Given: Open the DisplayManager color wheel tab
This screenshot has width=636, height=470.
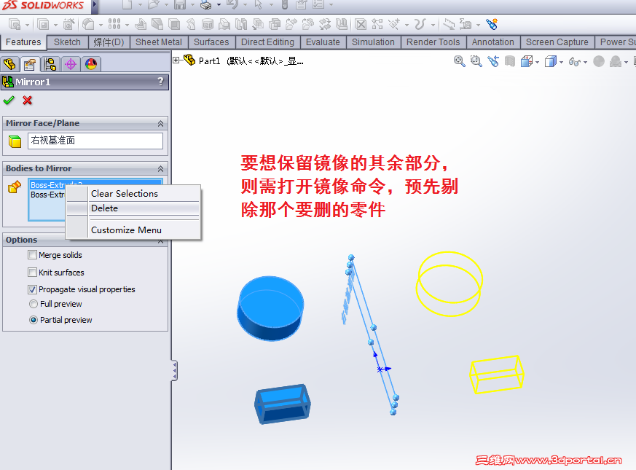Looking at the screenshot, I should coord(92,63).
